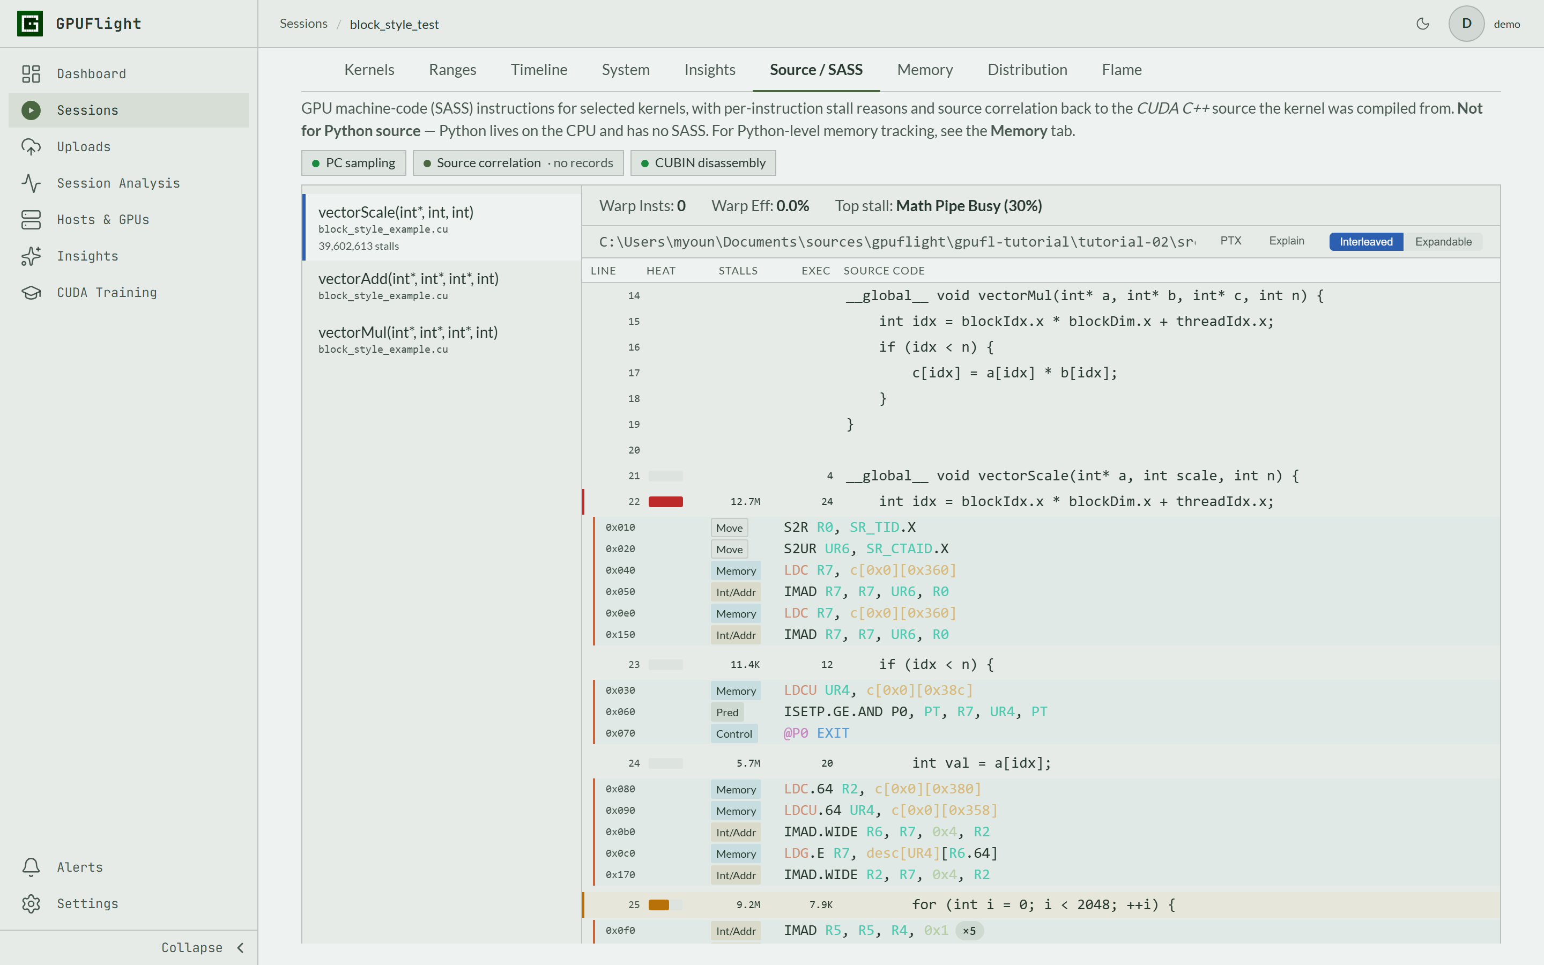1544x965 pixels.
Task: Click block_style_test breadcrumb
Action: click(394, 24)
